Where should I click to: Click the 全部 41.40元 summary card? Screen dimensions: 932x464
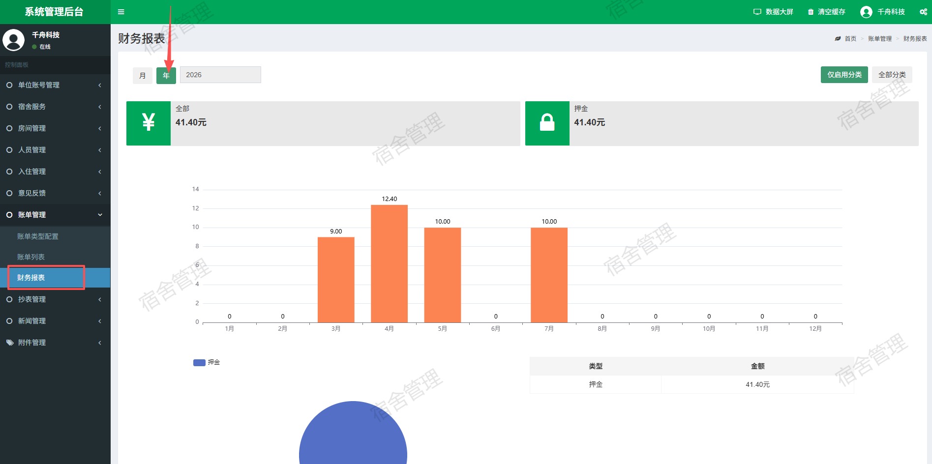tap(323, 123)
